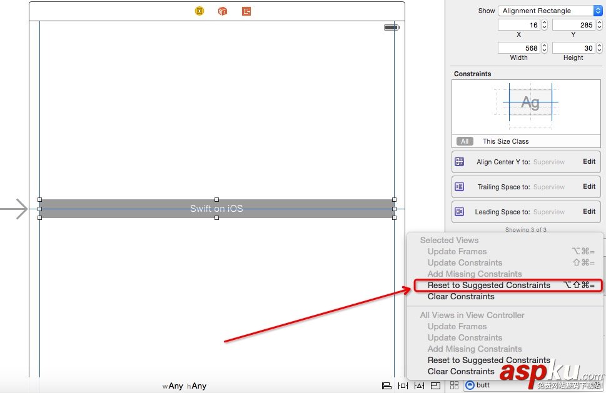Choose Update Constraints under Selected Views
606x393 pixels.
(507, 262)
